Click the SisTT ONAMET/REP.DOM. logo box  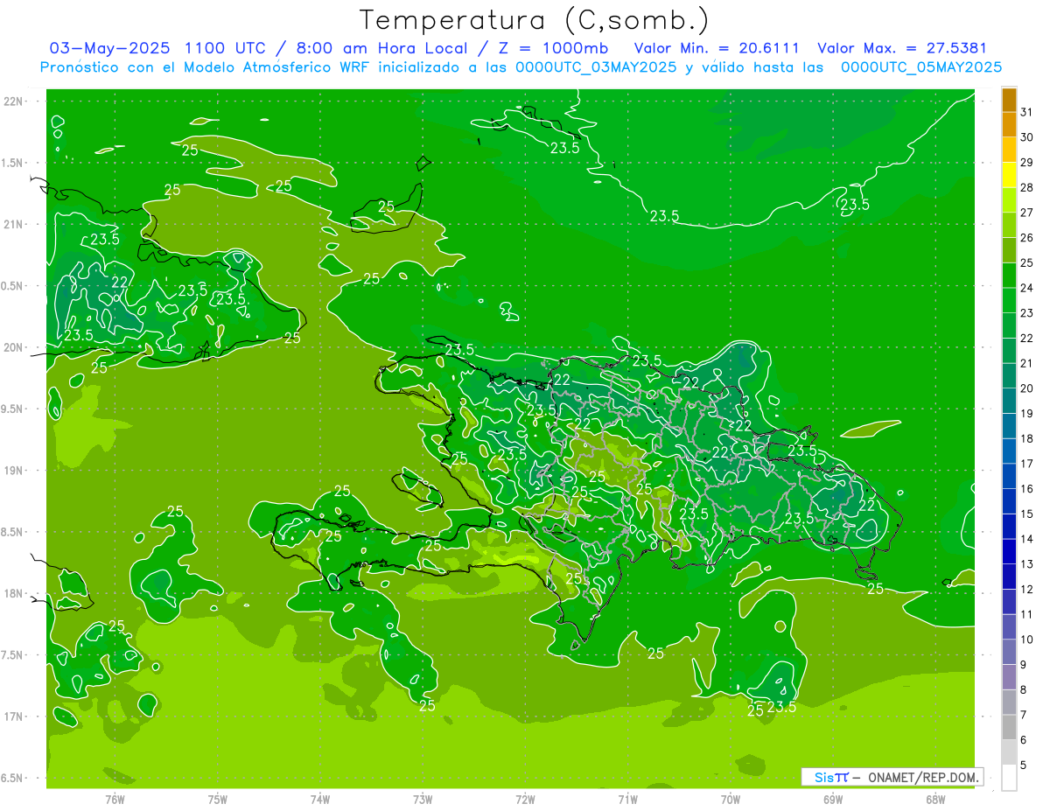coord(892,777)
